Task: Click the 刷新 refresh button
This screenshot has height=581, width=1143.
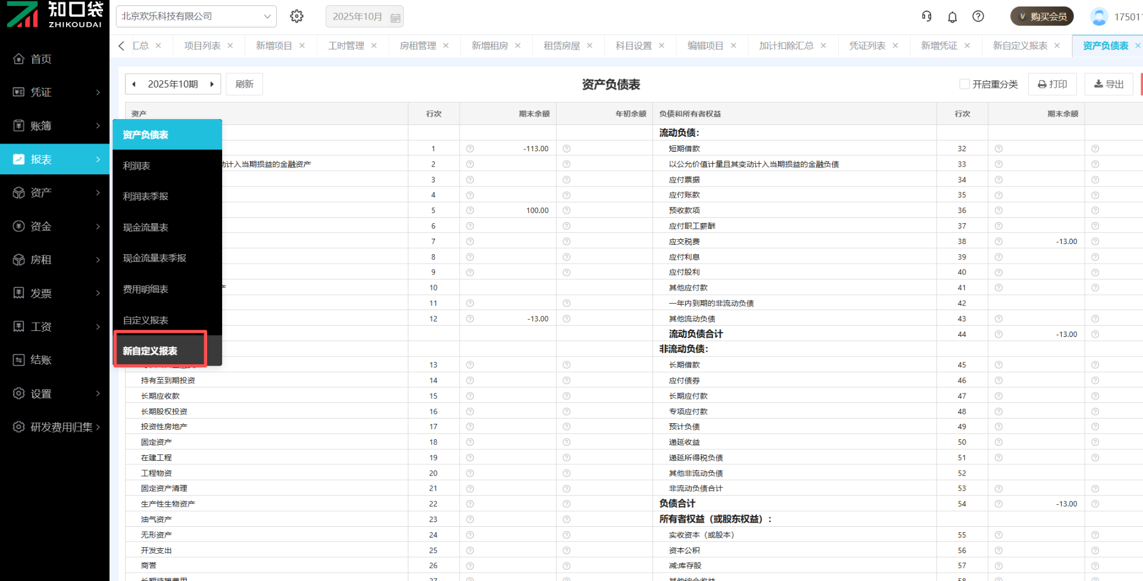Action: [x=244, y=85]
